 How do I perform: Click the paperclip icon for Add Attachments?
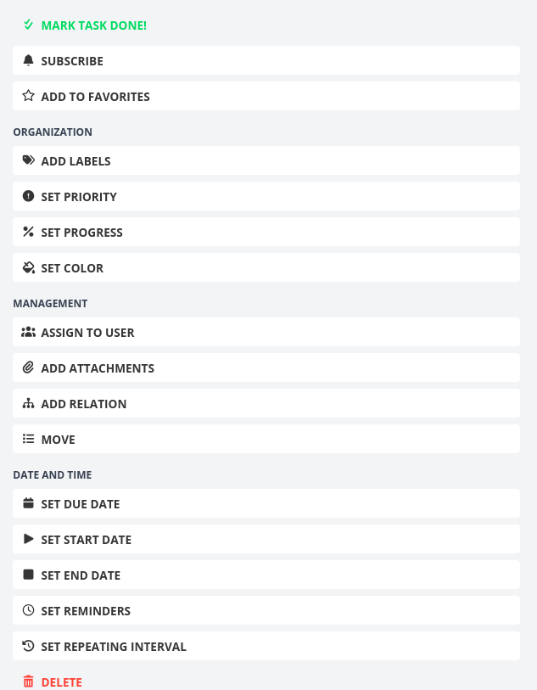pos(28,368)
